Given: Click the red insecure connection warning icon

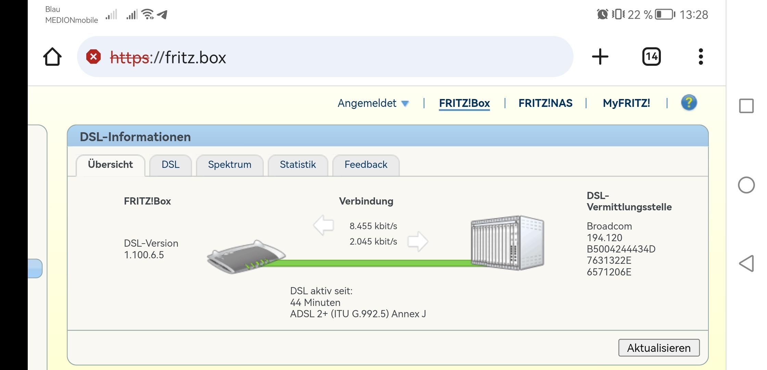Looking at the screenshot, I should click(93, 57).
